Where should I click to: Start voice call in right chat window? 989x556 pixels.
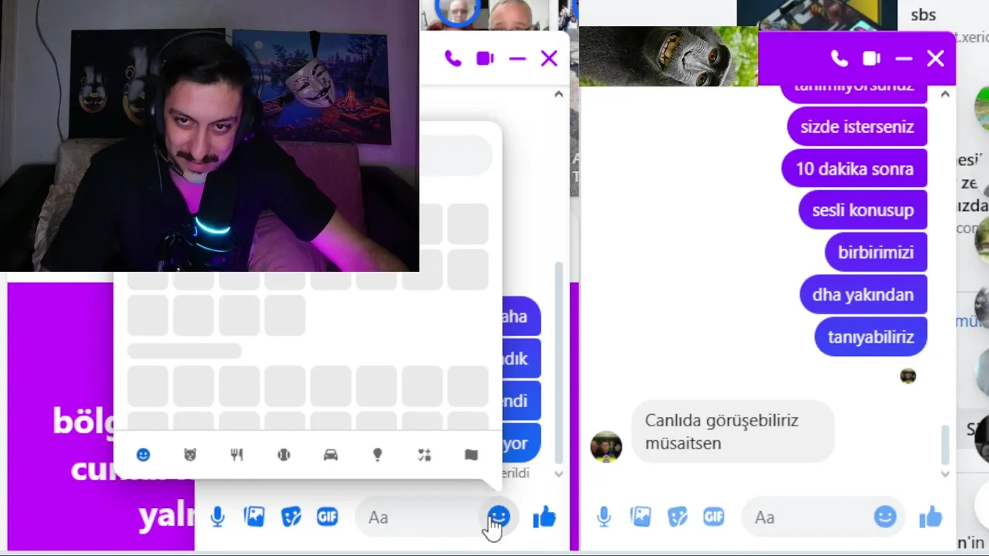click(839, 59)
